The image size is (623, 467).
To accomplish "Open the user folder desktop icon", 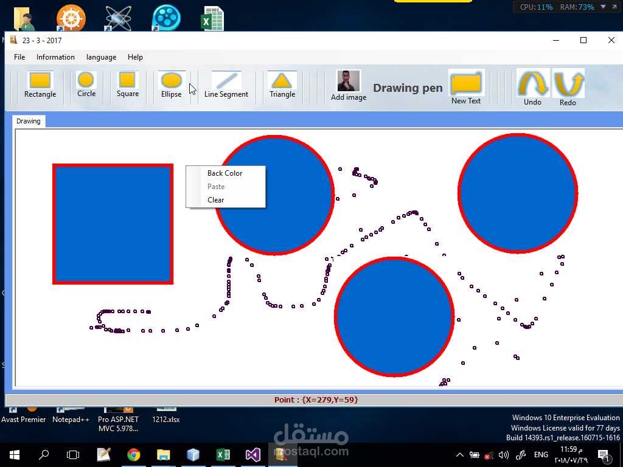I will click(x=24, y=18).
